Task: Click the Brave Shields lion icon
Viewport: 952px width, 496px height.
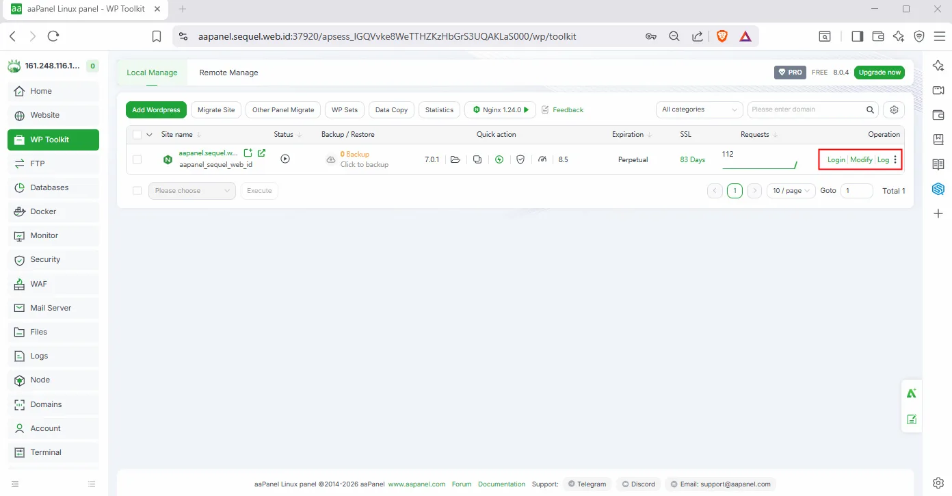Action: point(722,36)
